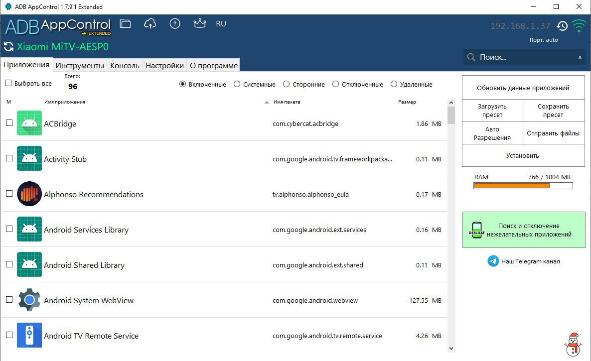Image resolution: width=591 pixels, height=361 pixels.
Task: Open the Инструменты tab
Action: click(80, 66)
